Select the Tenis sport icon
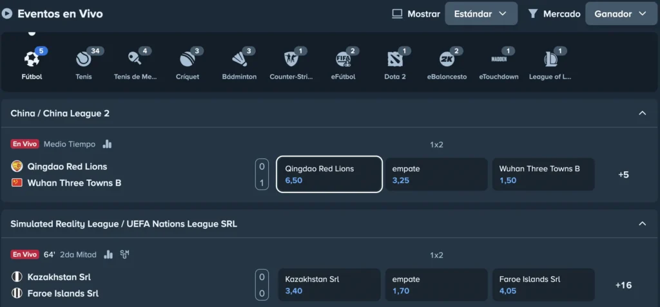Viewport: 660px width, 307px height. (83, 60)
